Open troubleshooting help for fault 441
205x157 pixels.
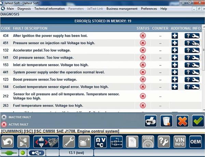click(192, 72)
